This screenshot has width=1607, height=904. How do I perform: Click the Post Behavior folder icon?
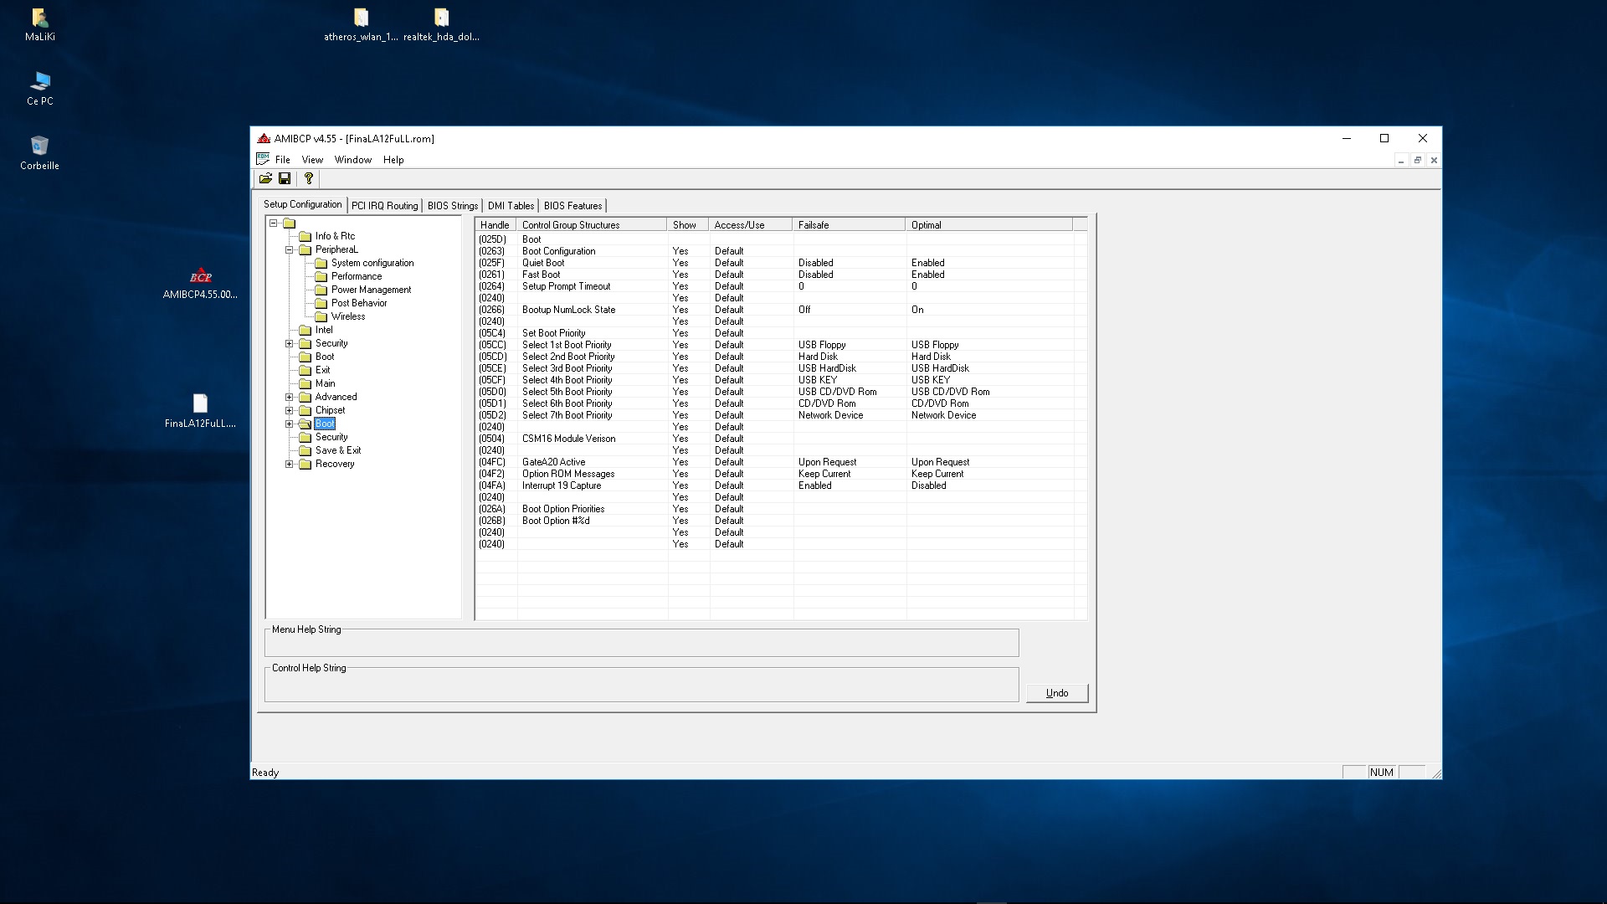click(x=321, y=304)
